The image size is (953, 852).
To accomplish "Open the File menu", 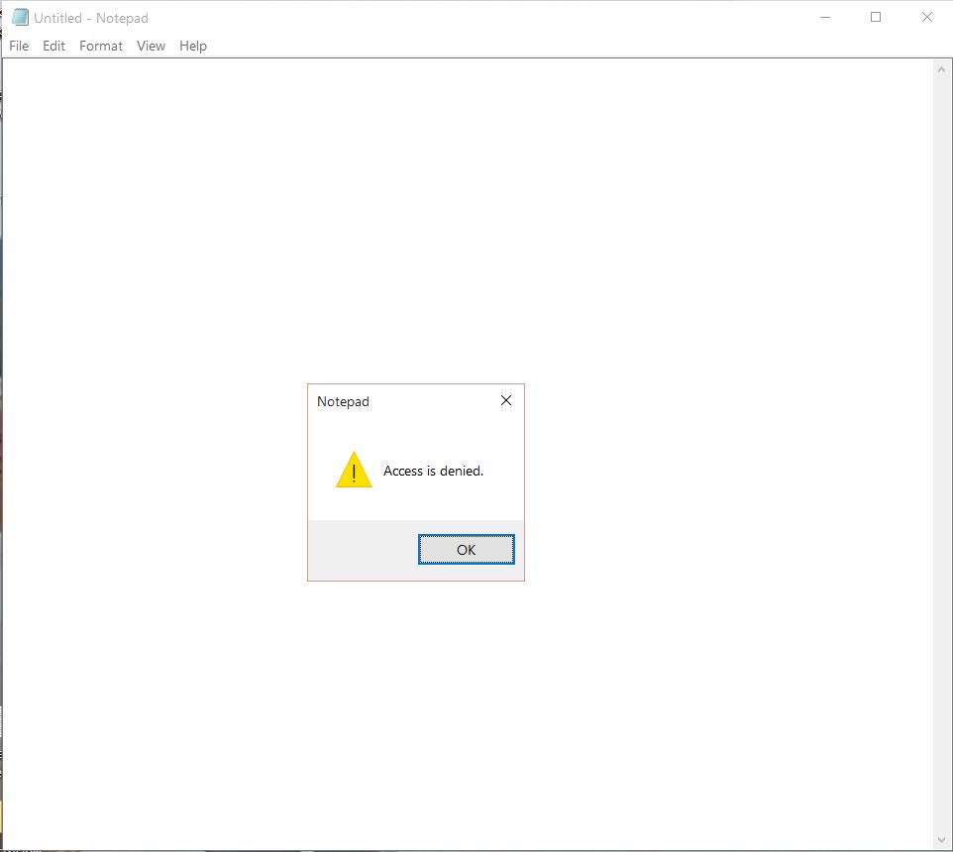I will tap(19, 47).
